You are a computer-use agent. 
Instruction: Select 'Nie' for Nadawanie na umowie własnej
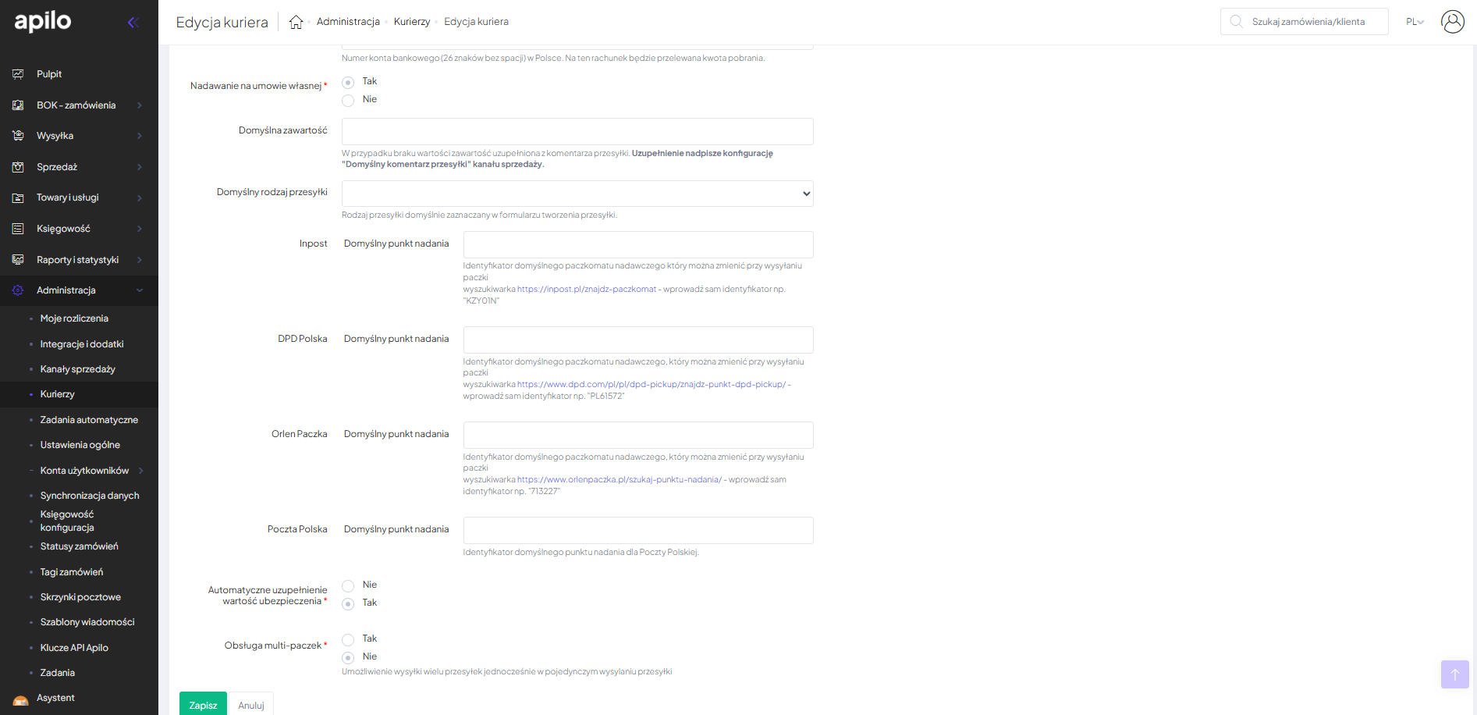tap(348, 100)
